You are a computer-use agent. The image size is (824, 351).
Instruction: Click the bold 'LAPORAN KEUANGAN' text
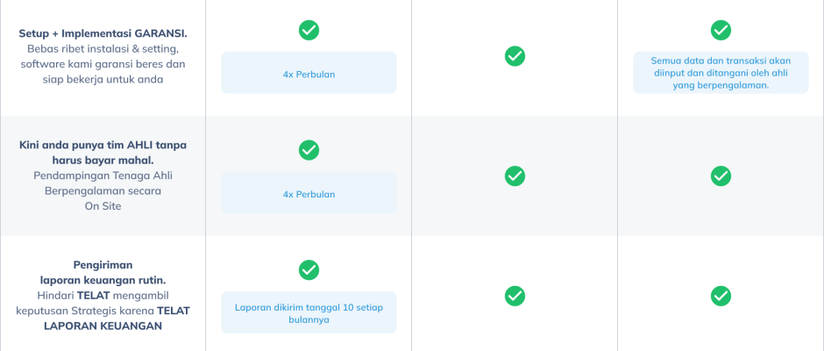click(103, 326)
